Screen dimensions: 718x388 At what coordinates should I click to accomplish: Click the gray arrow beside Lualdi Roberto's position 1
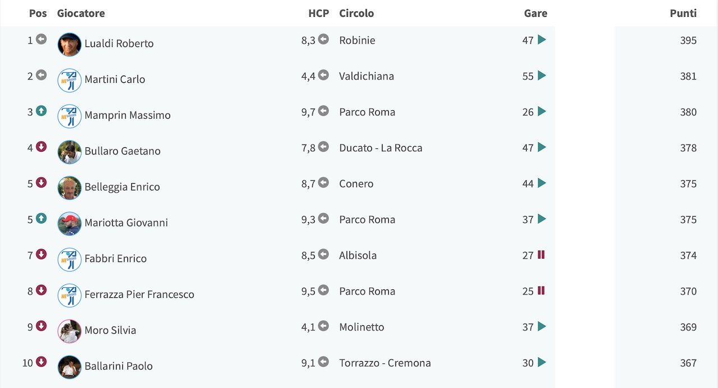(42, 39)
